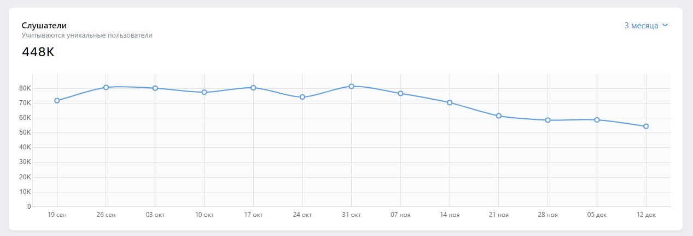Click the 14 ноя chart marker
This screenshot has width=693, height=236.
point(450,102)
